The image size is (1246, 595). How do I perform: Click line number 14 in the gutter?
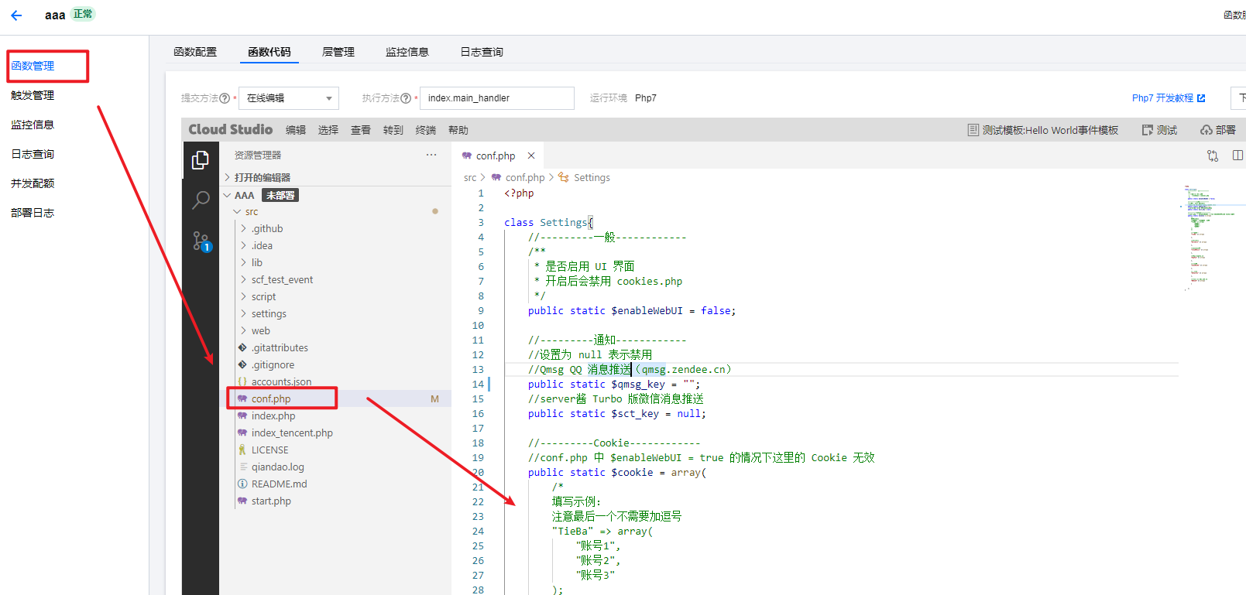tap(478, 384)
